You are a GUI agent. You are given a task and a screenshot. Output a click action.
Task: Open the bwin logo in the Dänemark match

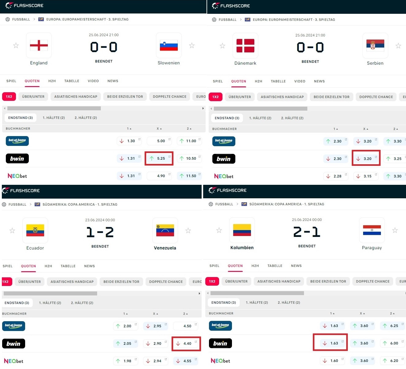(224, 159)
